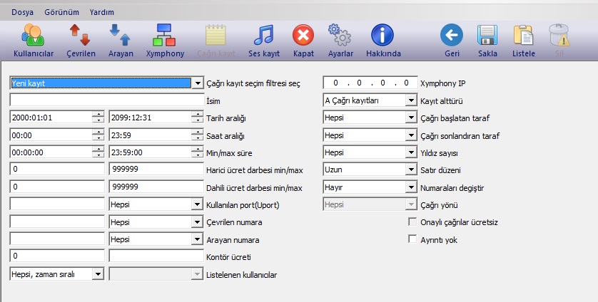Save with the Sakla floppy icon
Image resolution: width=598 pixels, height=302 pixels.
coord(487,36)
